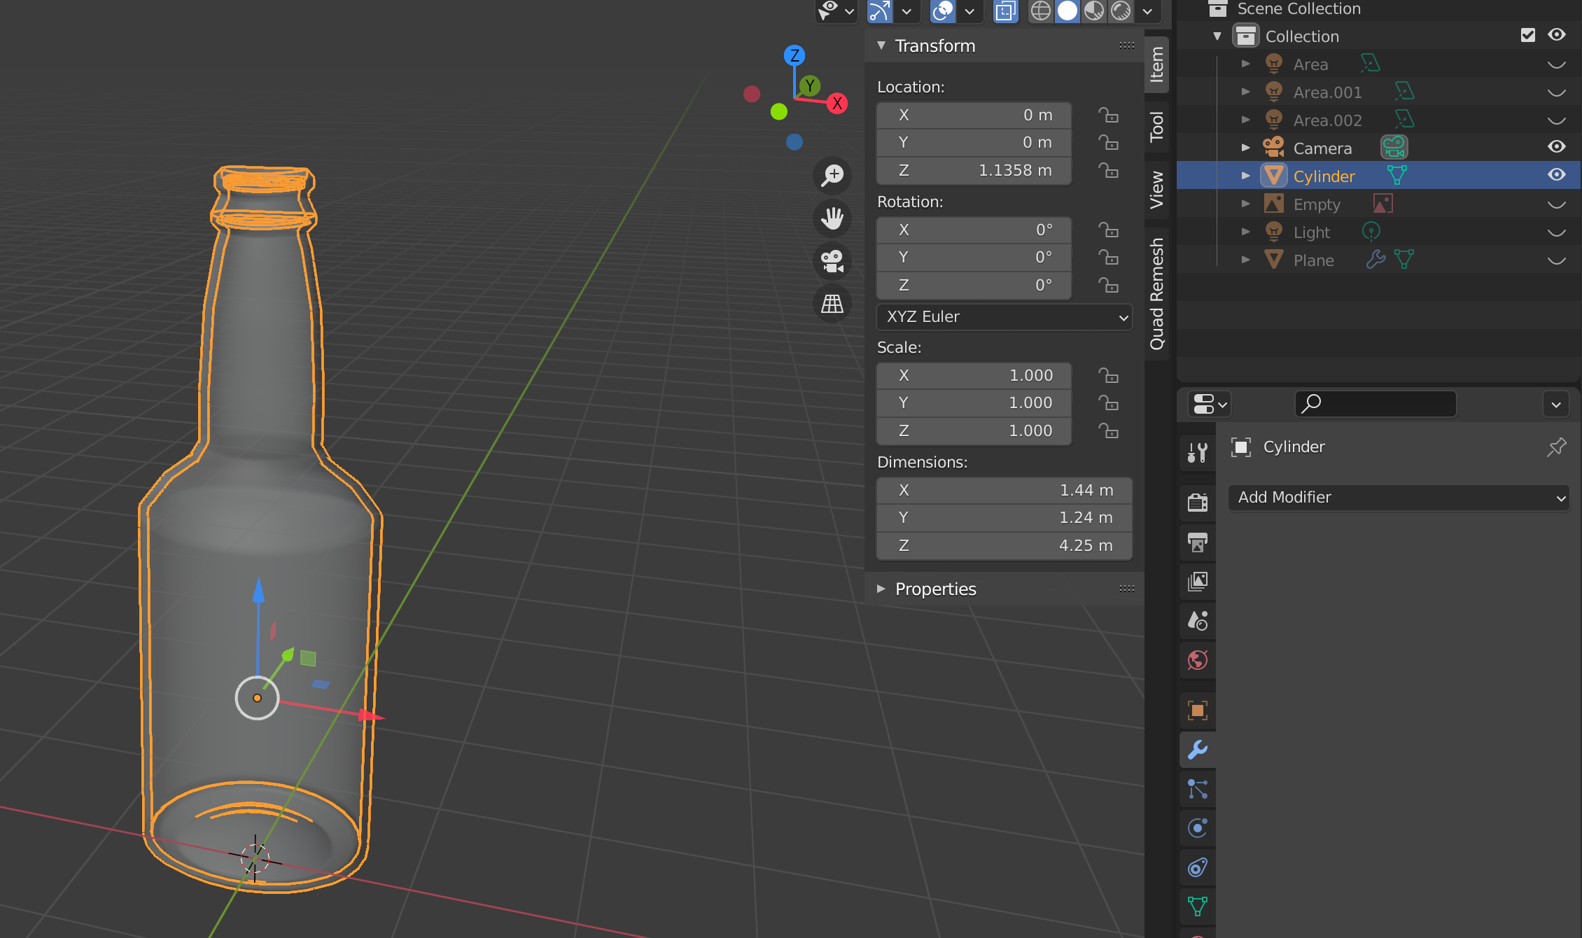Open the XYZ Euler rotation mode dropdown

coord(1004,317)
